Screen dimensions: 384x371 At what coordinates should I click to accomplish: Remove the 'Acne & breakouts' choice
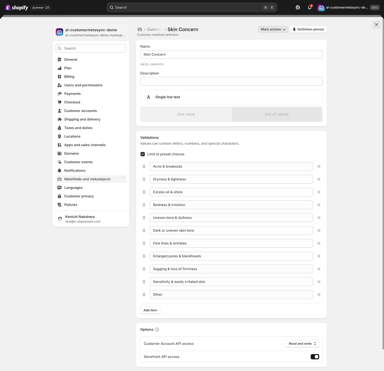pos(319,166)
